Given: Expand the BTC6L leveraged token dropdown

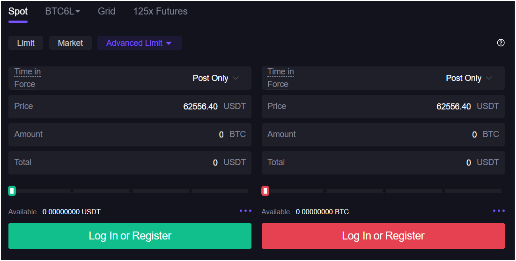Looking at the screenshot, I should (x=62, y=12).
